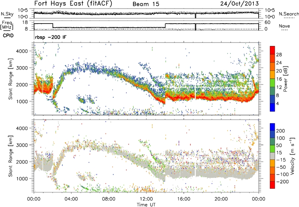Screen dimensions: 299x207
Task: Click the -200 velocity color bar label
Action: tap(283, 182)
